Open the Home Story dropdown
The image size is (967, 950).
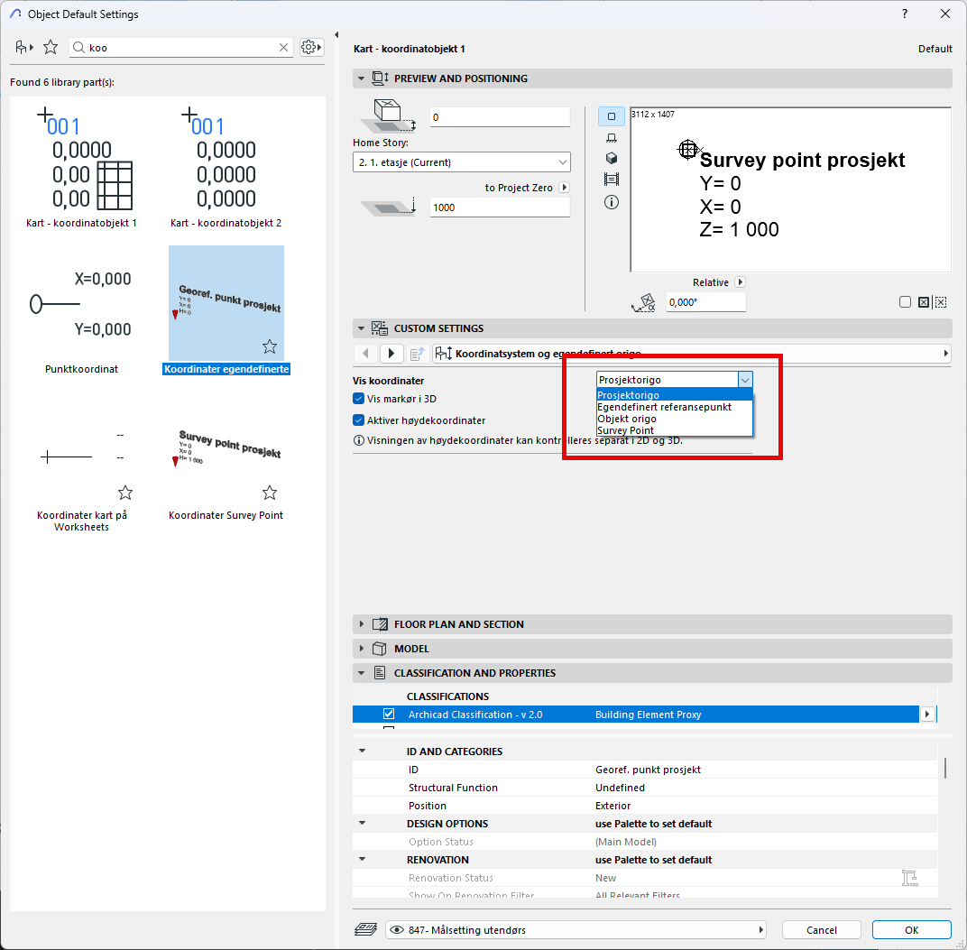(461, 162)
